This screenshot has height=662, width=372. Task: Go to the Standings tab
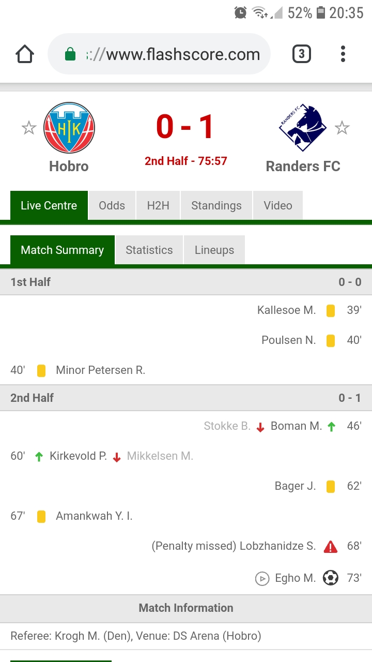216,205
